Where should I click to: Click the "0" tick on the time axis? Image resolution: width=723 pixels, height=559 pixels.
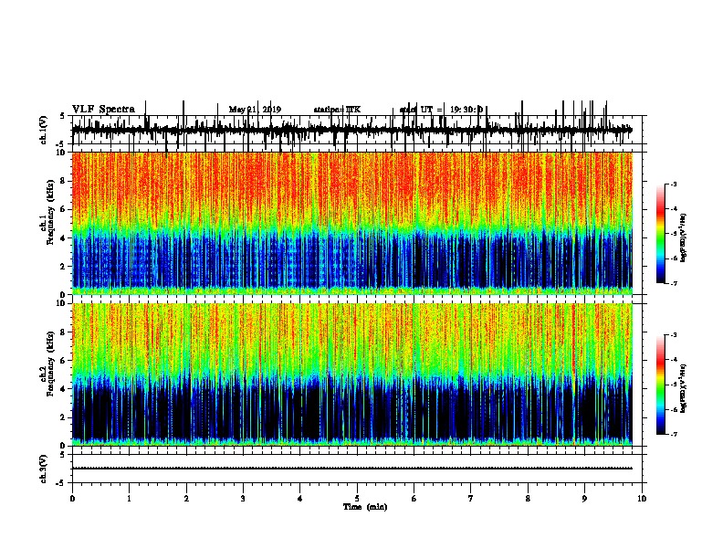[x=72, y=499]
